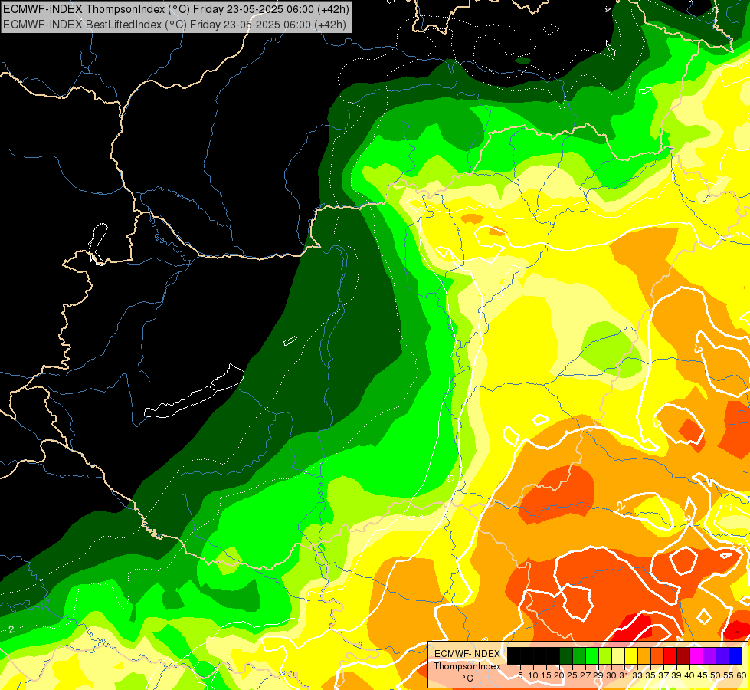Click the legend tick value 39
Viewport: 750px width, 690px height.
(x=676, y=675)
